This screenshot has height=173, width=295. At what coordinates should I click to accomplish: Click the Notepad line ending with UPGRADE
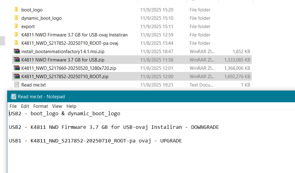coord(95,141)
